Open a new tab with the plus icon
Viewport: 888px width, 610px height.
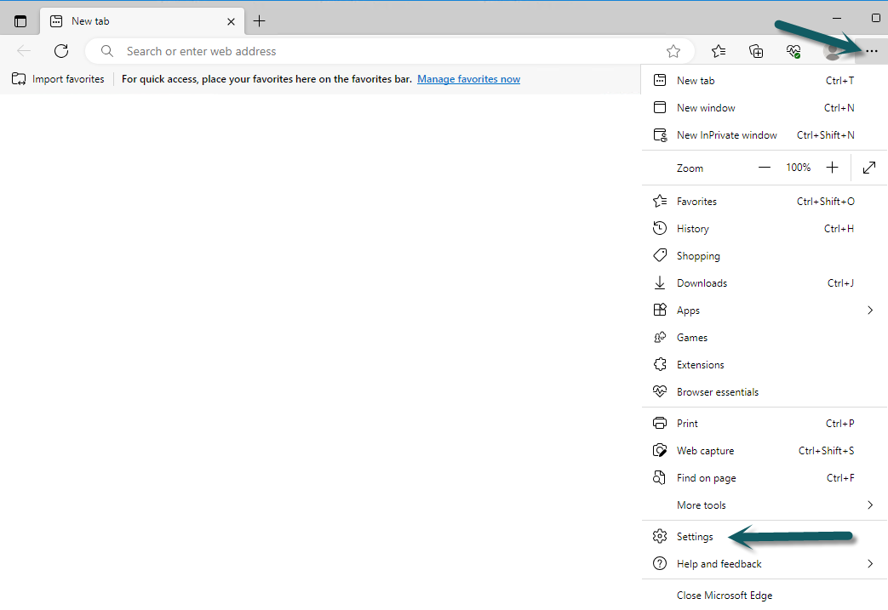(x=259, y=21)
